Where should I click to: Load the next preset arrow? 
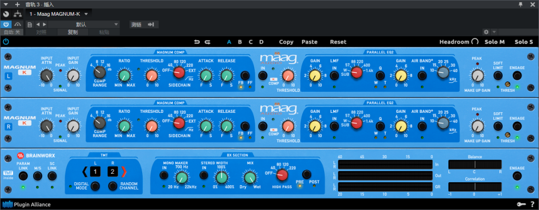coord(44,24)
